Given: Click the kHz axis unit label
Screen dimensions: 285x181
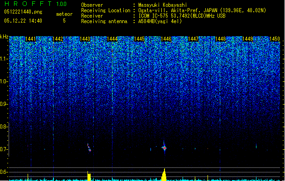Looking at the screenshot, I should tap(4, 37).
